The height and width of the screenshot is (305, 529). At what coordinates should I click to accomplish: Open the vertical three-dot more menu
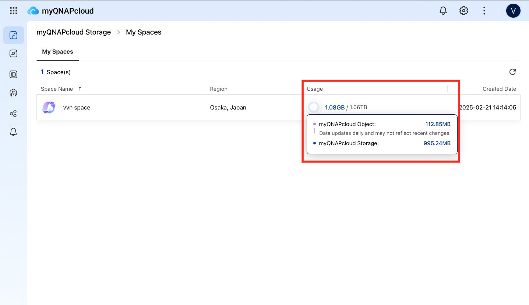484,11
